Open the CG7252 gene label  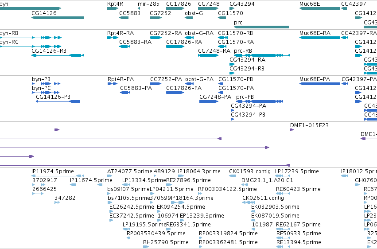coord(160,13)
